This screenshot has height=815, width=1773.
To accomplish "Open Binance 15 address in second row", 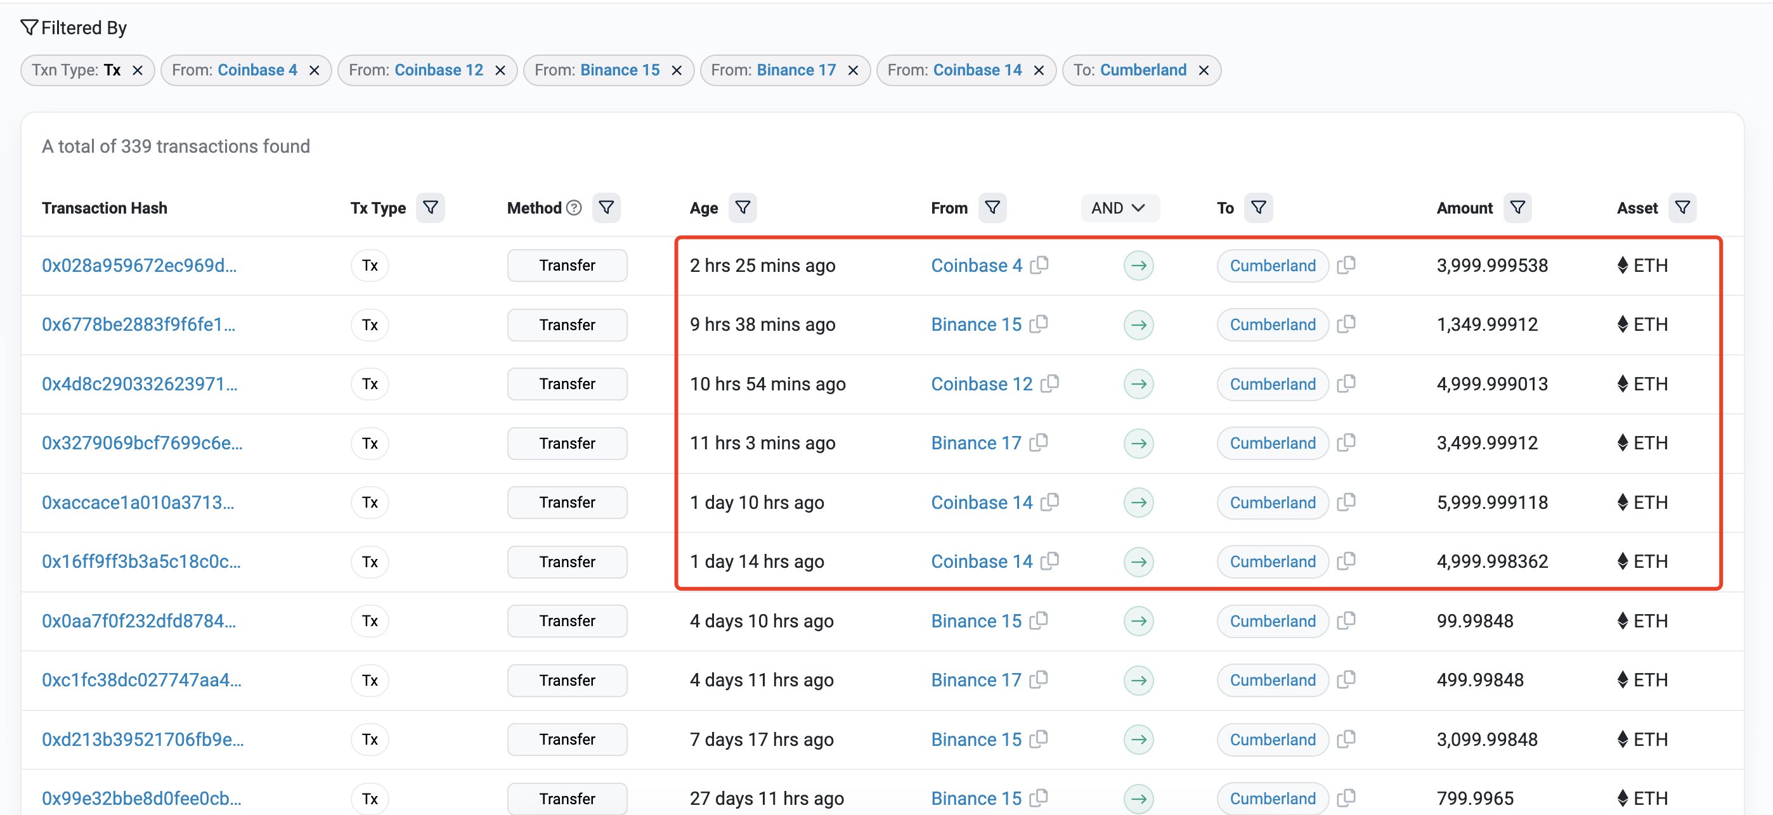I will tap(976, 324).
